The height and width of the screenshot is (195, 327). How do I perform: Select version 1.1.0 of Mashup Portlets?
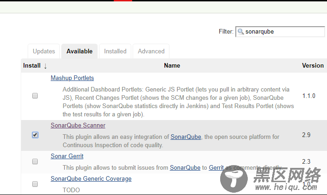click(x=309, y=96)
